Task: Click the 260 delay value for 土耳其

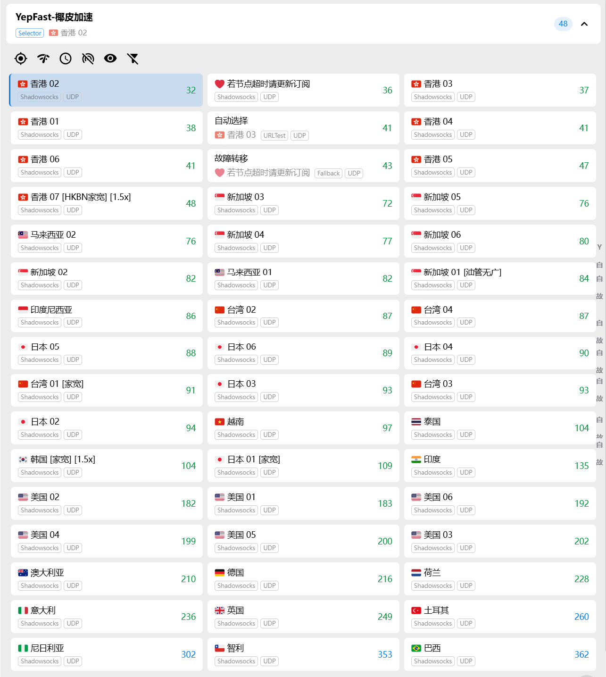Action: click(x=581, y=617)
